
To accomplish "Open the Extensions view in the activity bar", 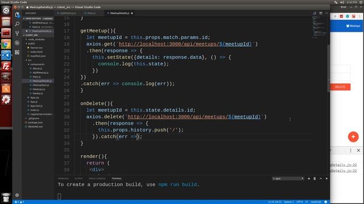I will (17, 52).
